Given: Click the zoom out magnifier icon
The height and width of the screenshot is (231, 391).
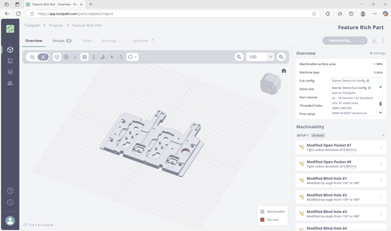Looking at the screenshot, I should coord(239,57).
